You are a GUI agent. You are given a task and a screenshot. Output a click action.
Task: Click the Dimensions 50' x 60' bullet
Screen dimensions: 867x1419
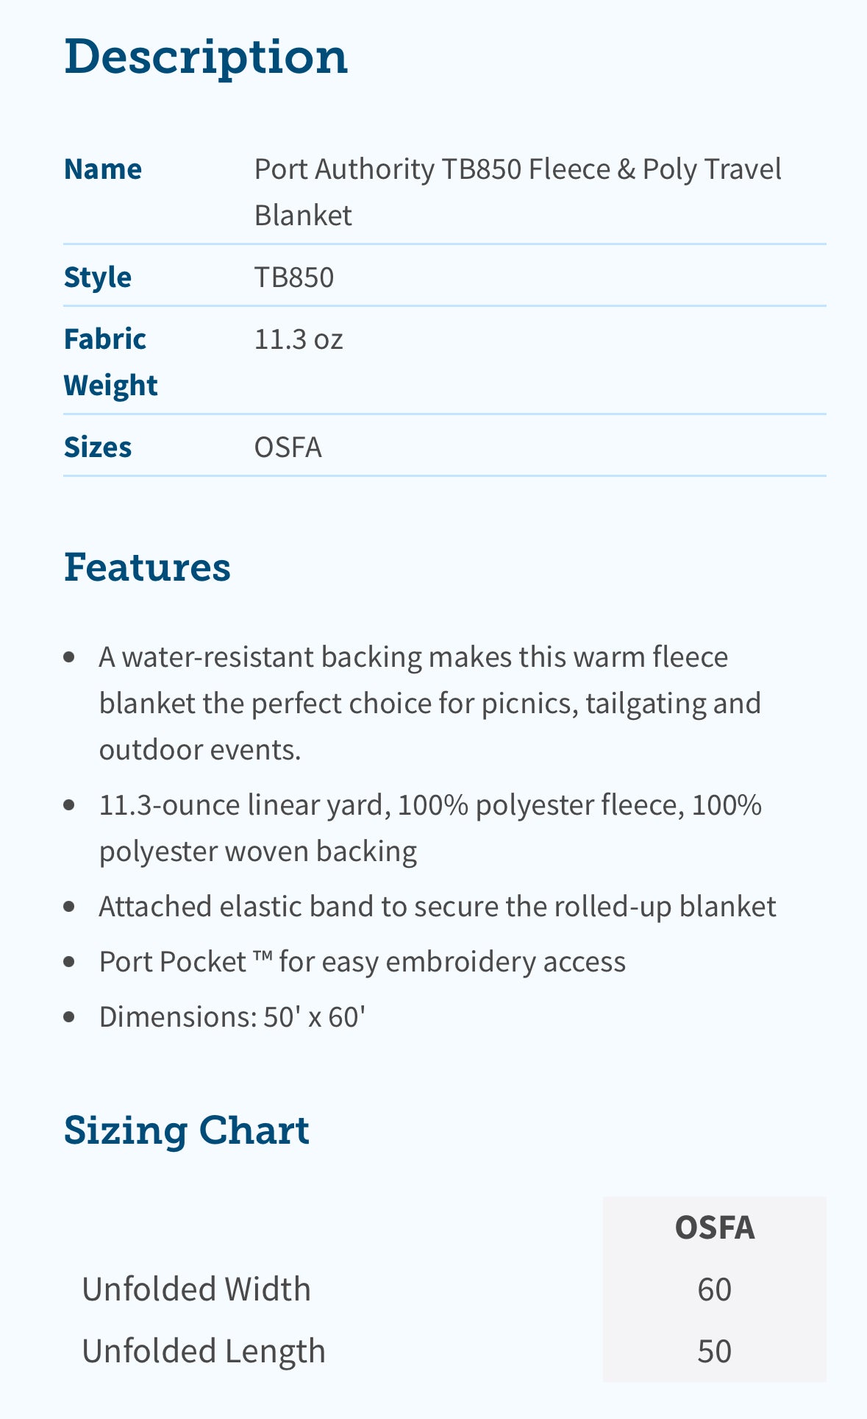(x=232, y=1017)
